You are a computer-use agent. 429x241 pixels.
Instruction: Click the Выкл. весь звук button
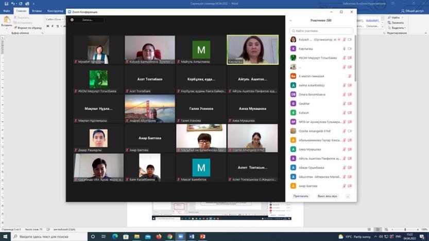point(327,196)
